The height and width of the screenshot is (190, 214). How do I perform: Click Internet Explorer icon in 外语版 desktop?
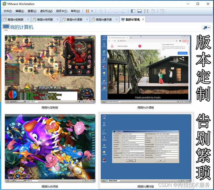104,53
